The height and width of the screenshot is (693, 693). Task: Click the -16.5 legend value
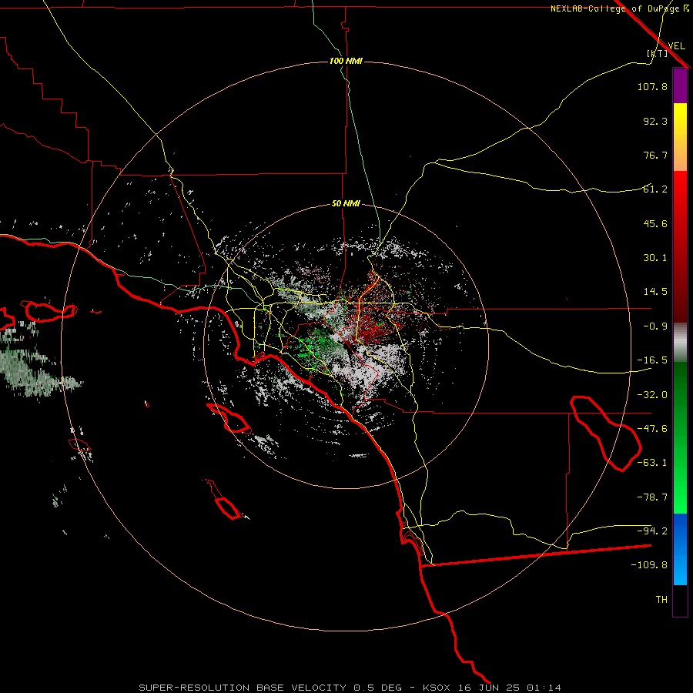pos(652,360)
